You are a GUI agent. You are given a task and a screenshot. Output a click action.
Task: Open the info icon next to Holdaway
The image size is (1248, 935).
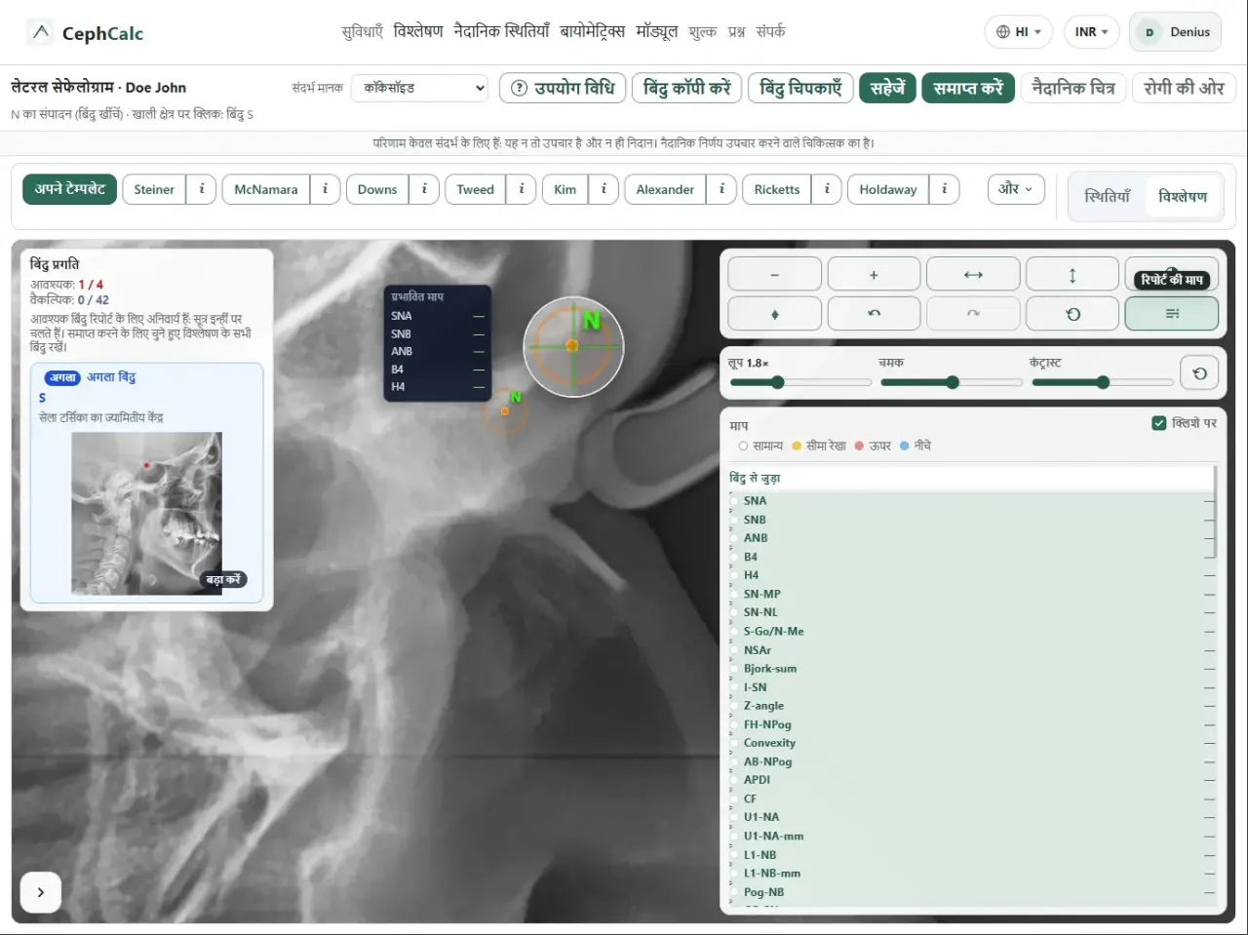(945, 189)
